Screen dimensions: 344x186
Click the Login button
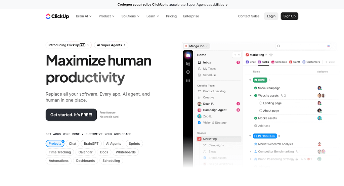271,16
